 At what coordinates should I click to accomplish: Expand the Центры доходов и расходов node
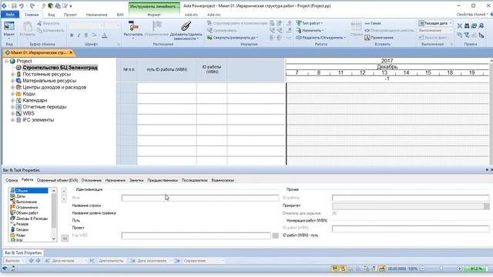(x=13, y=87)
